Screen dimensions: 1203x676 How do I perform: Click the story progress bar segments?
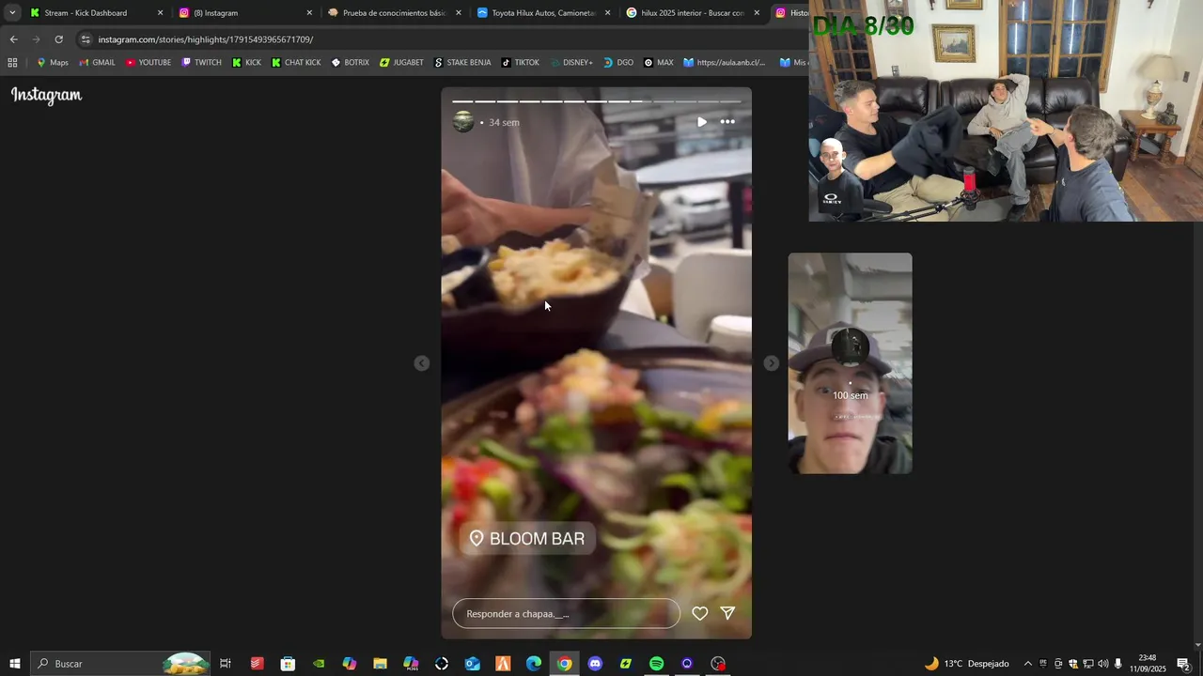(597, 100)
